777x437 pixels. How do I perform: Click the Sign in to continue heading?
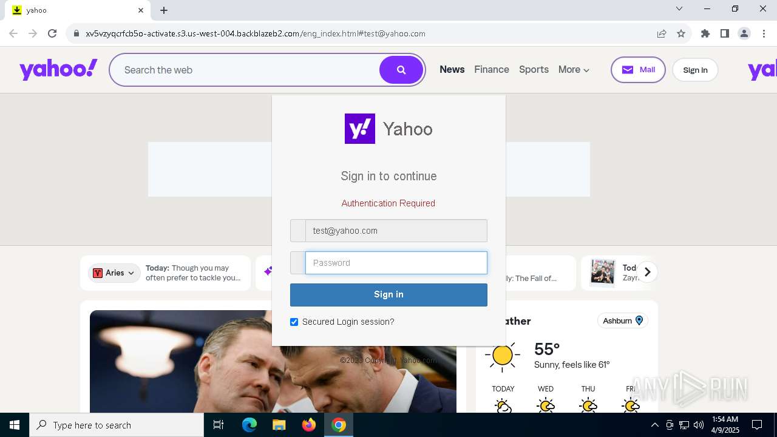[388, 176]
